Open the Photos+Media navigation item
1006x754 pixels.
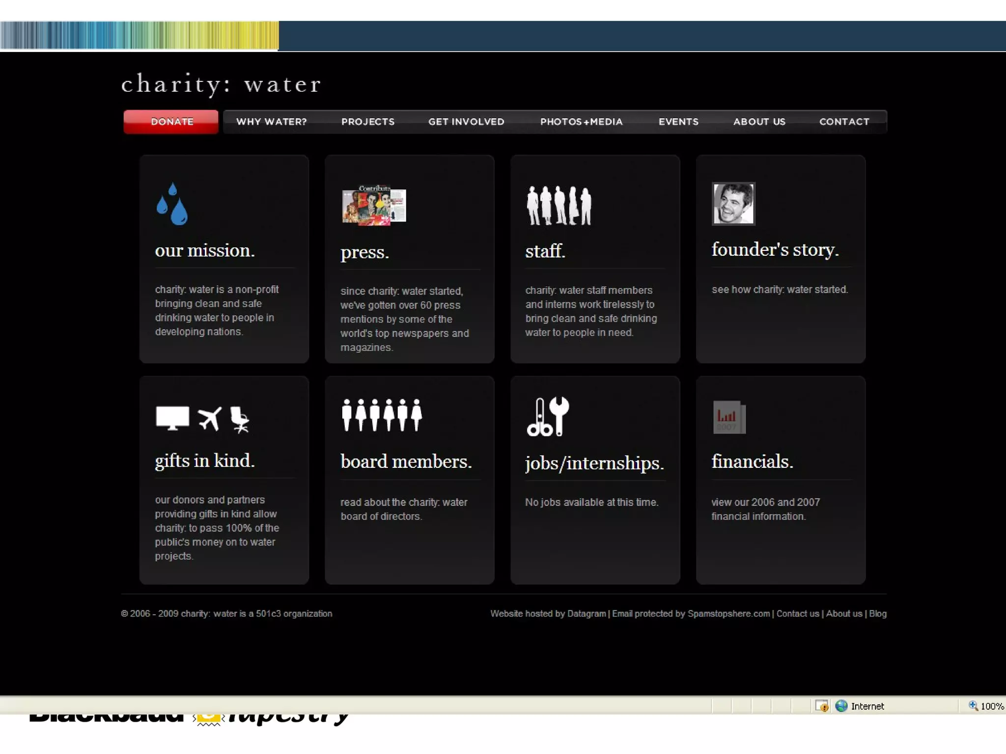581,122
